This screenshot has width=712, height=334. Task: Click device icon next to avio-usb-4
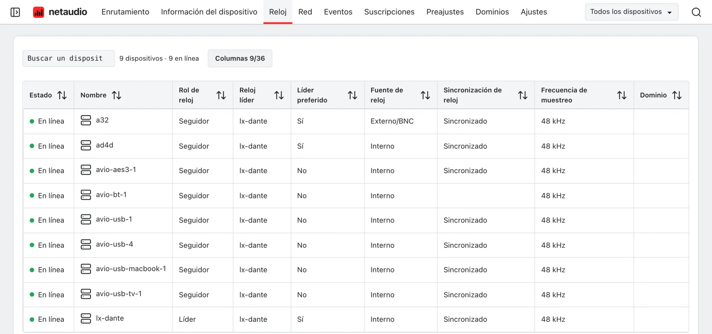click(x=86, y=244)
